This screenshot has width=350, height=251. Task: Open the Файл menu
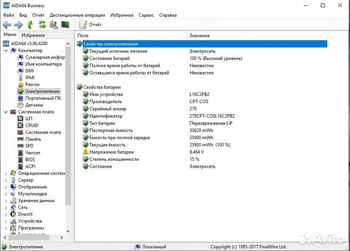(8, 15)
